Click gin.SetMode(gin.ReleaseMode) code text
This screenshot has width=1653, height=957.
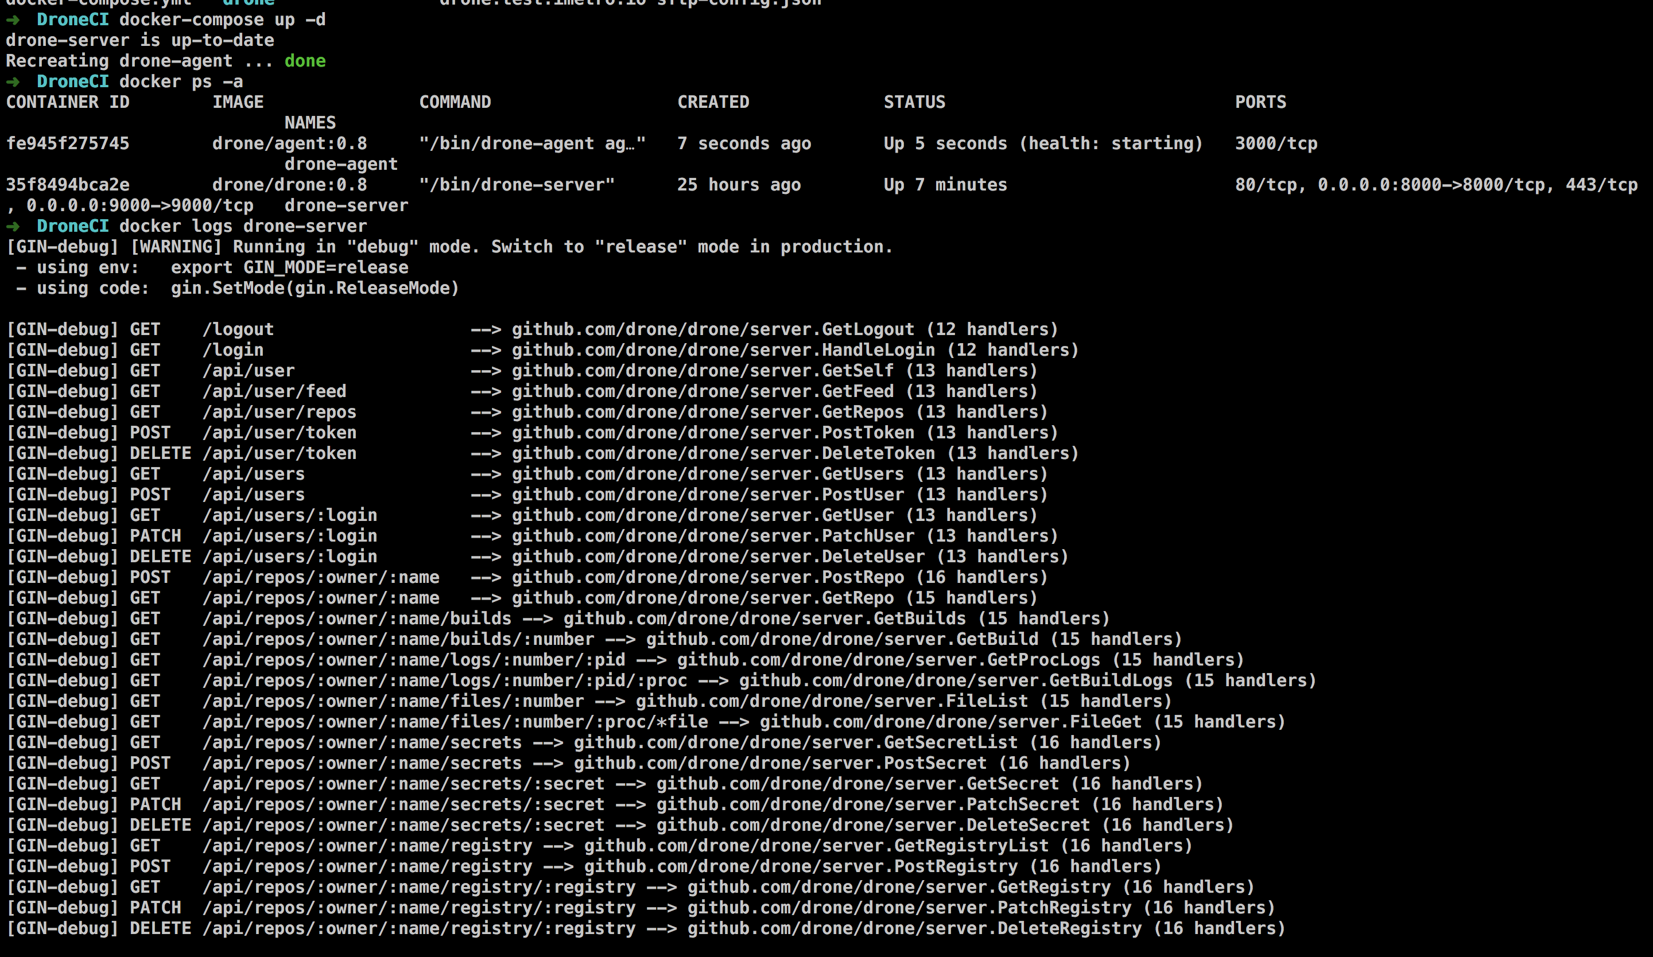[315, 289]
